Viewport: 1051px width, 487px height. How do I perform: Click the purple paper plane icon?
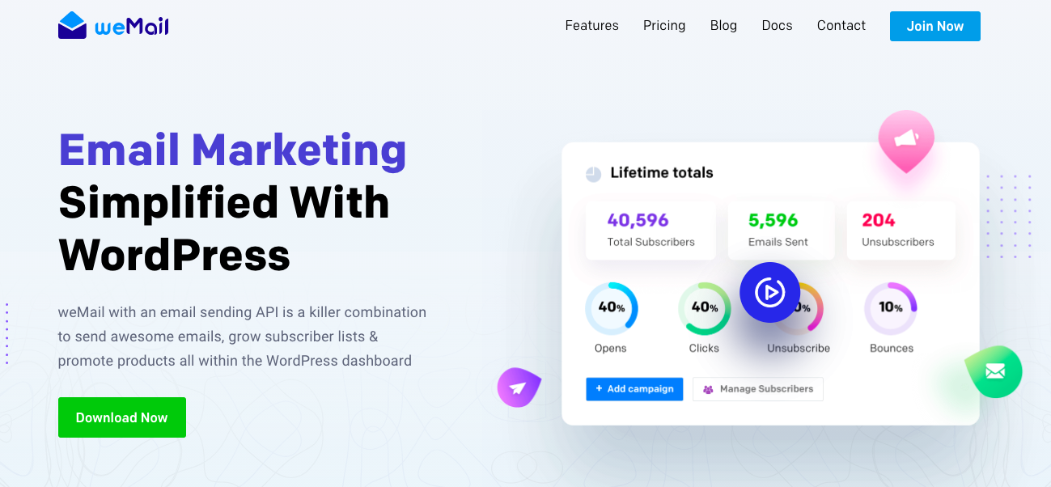pos(519,387)
